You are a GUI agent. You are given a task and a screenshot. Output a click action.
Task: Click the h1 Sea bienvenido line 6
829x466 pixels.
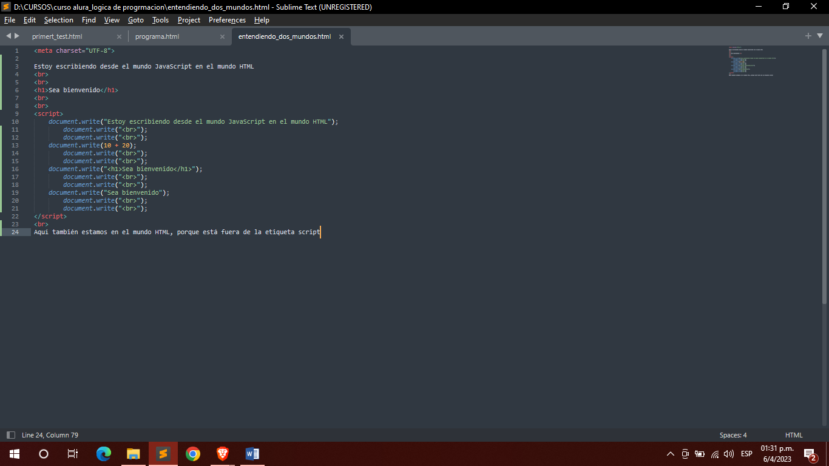point(76,90)
